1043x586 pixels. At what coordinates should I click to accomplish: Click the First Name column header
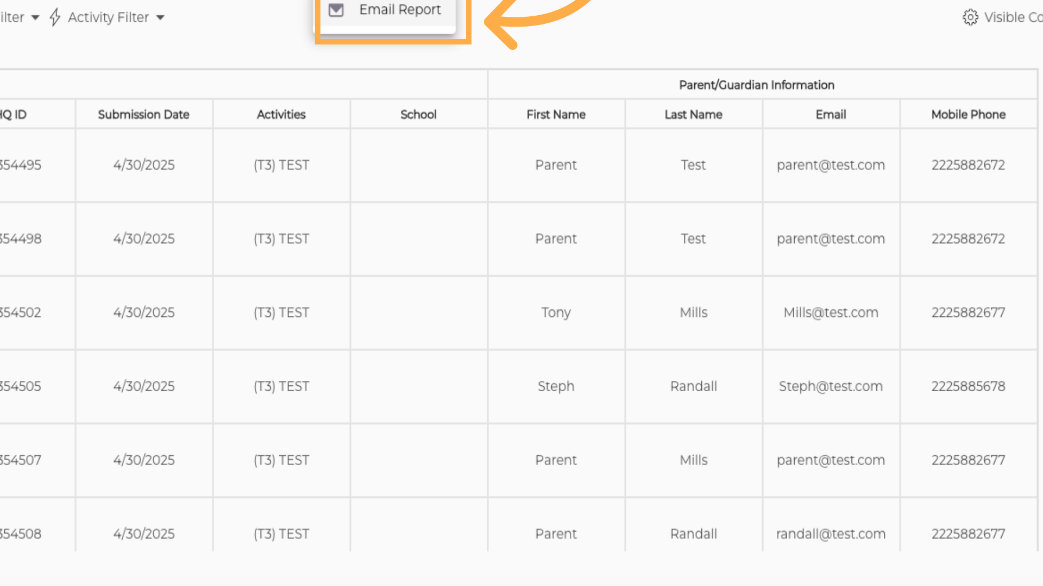click(556, 114)
